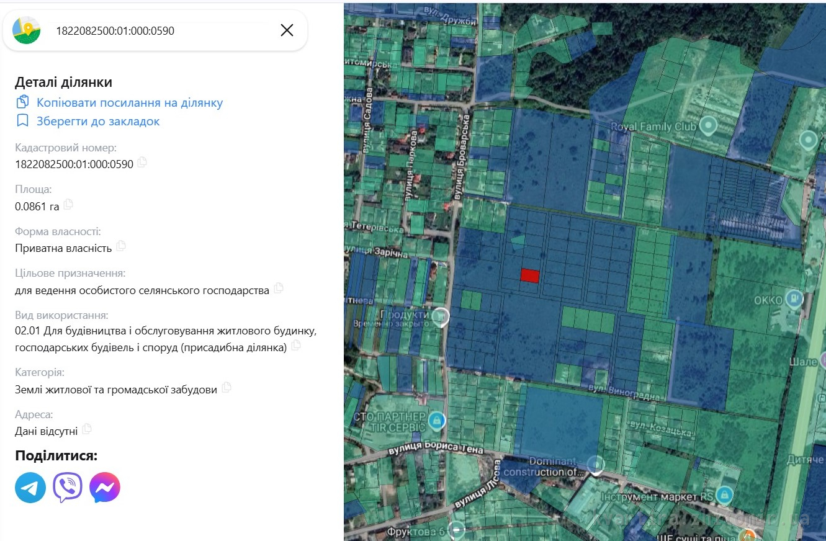
Task: Select the red highlighted parcel on map
Action: (x=529, y=276)
